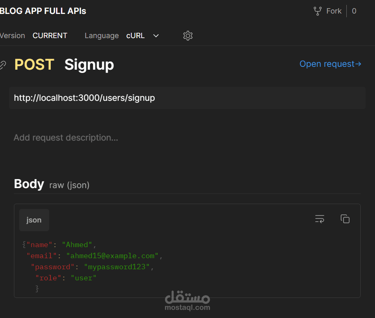Image resolution: width=375 pixels, height=318 pixels.
Task: Click the "email" key in JSON
Action: click(x=42, y=256)
